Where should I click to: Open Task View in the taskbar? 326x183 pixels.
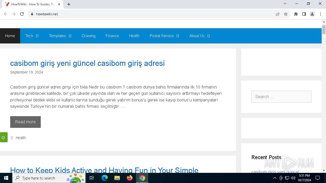(x=92, y=178)
